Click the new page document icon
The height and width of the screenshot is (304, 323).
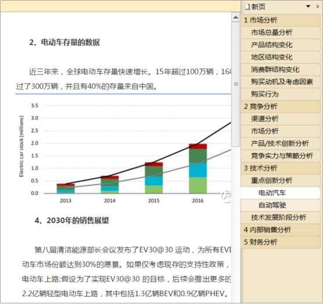click(247, 7)
